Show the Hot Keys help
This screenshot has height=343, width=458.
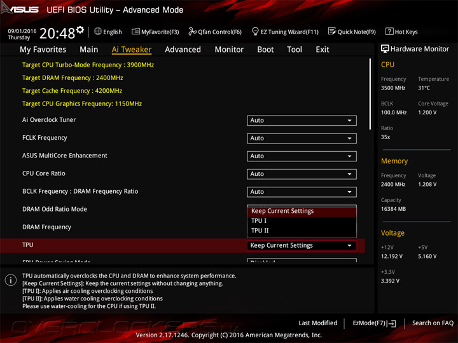point(401,32)
